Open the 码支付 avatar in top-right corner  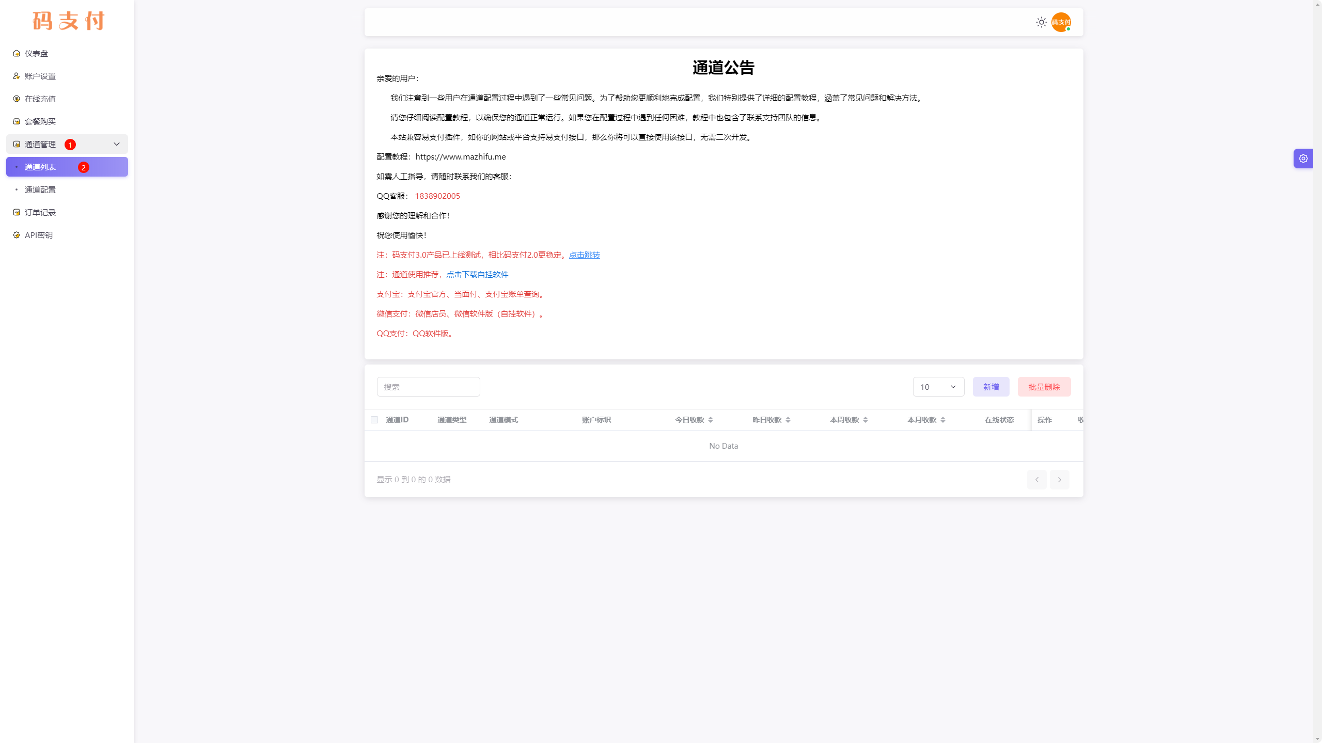click(1061, 22)
